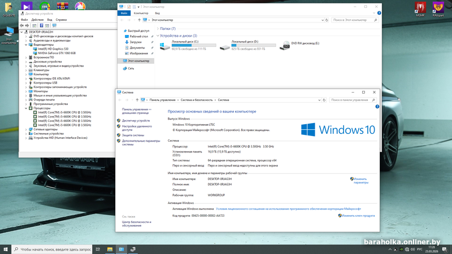Open the GIGABYTE desktop folder
This screenshot has width=452, height=254.
(7, 8)
